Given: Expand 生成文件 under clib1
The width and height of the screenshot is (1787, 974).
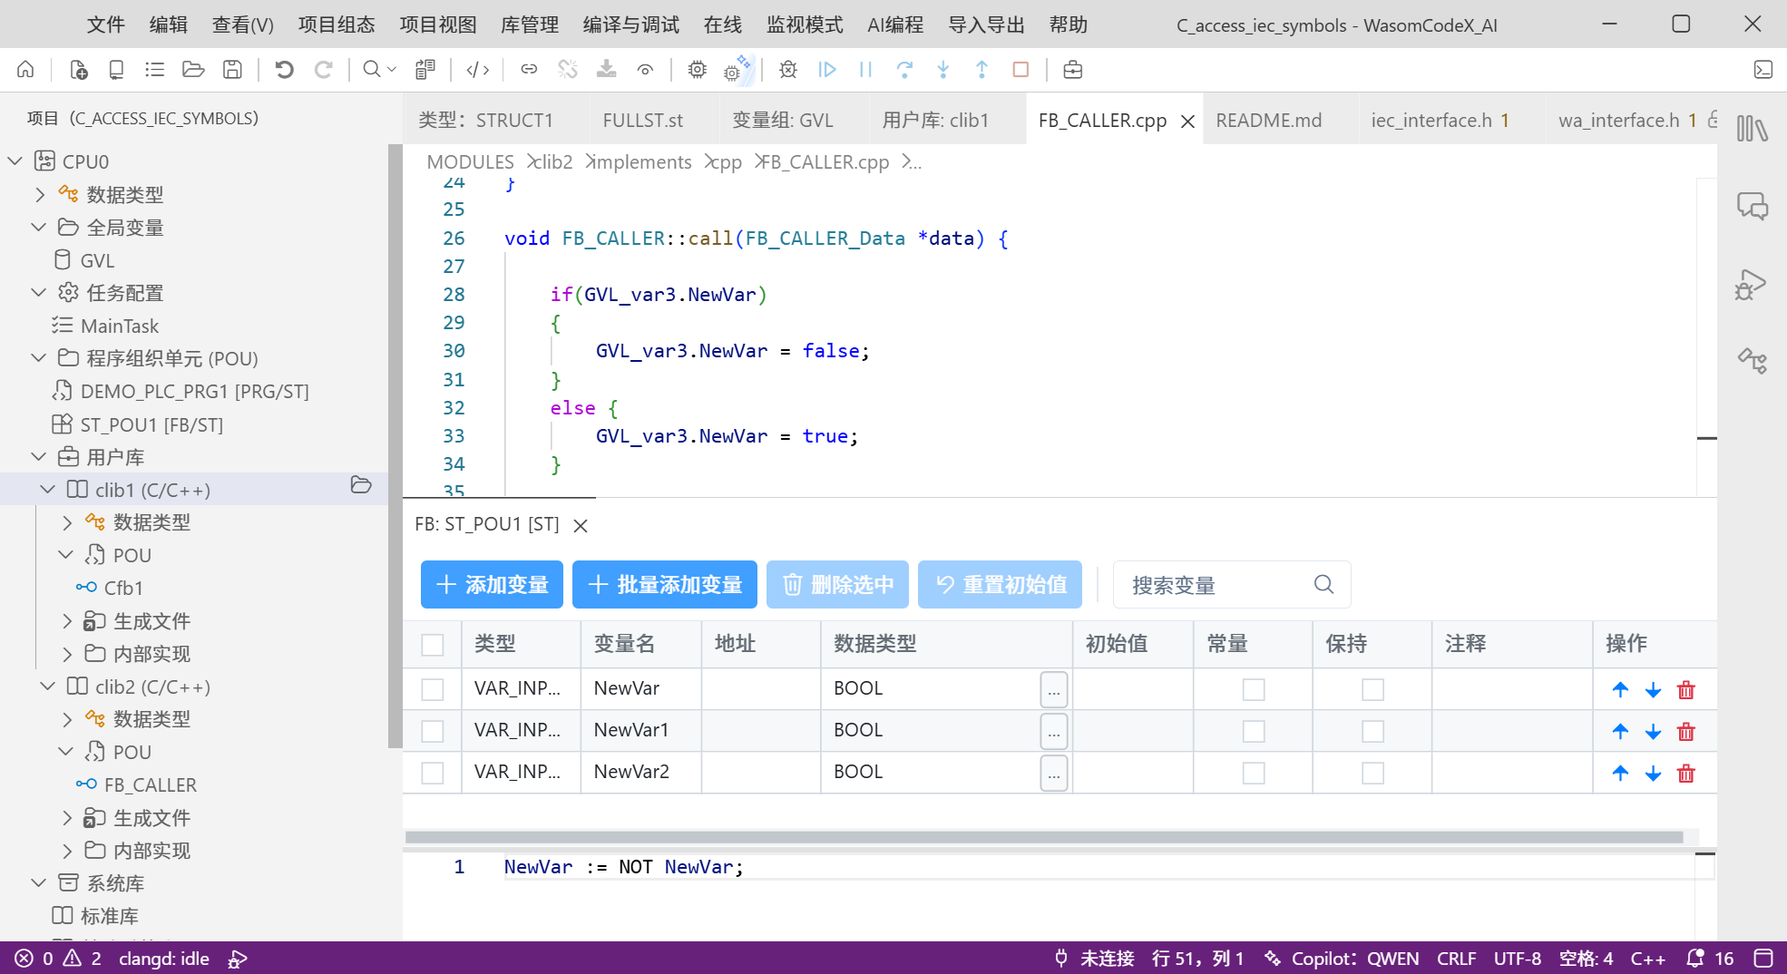Looking at the screenshot, I should point(67,621).
